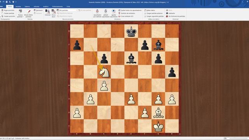Click the Repertorio blancas option
The height and width of the screenshot is (140, 249).
click(x=65, y=13)
